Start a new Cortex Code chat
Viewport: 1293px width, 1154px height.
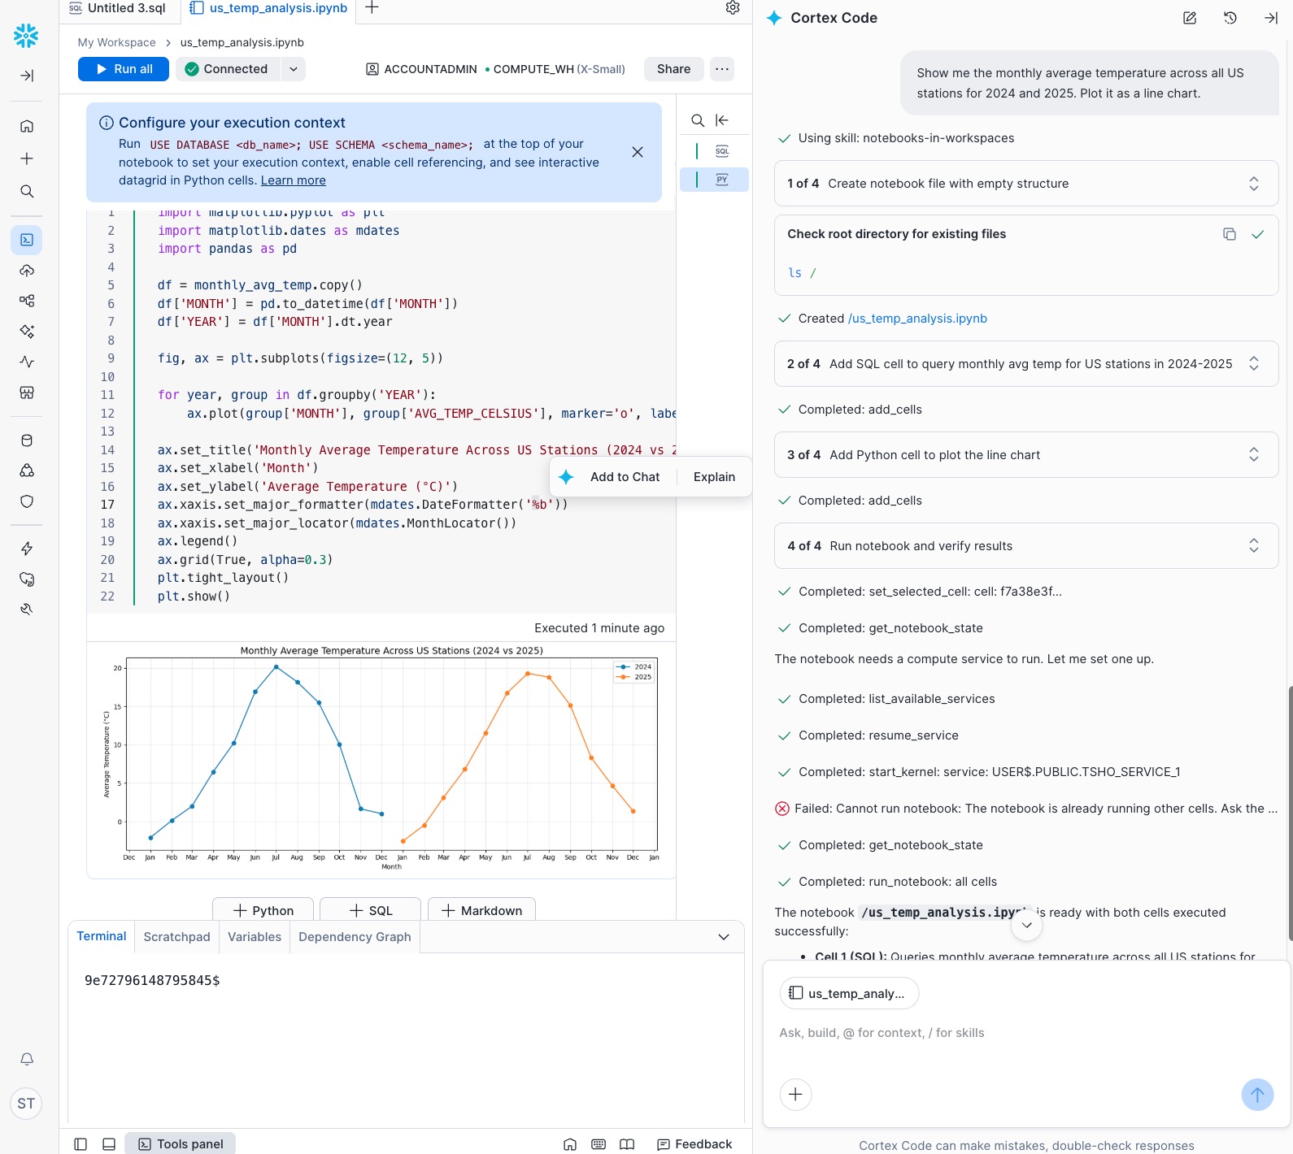click(1189, 18)
